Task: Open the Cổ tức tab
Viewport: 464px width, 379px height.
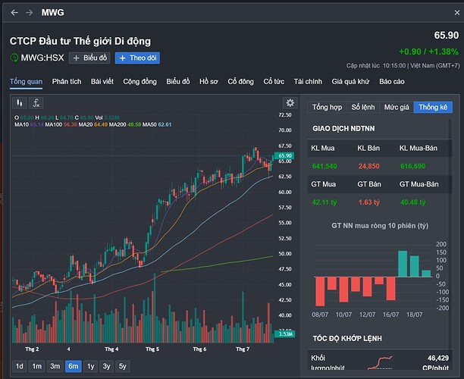Action: tap(274, 81)
